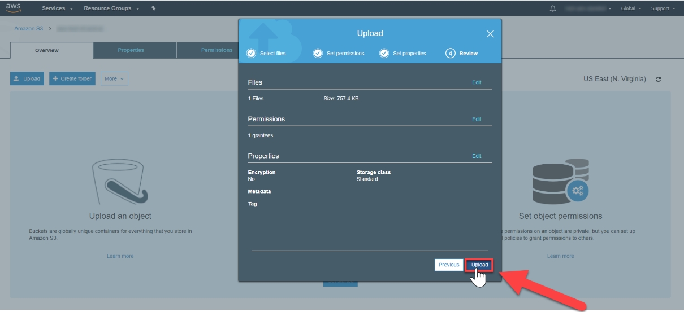
Task: Open the Support menu dropdown
Action: 663,8
